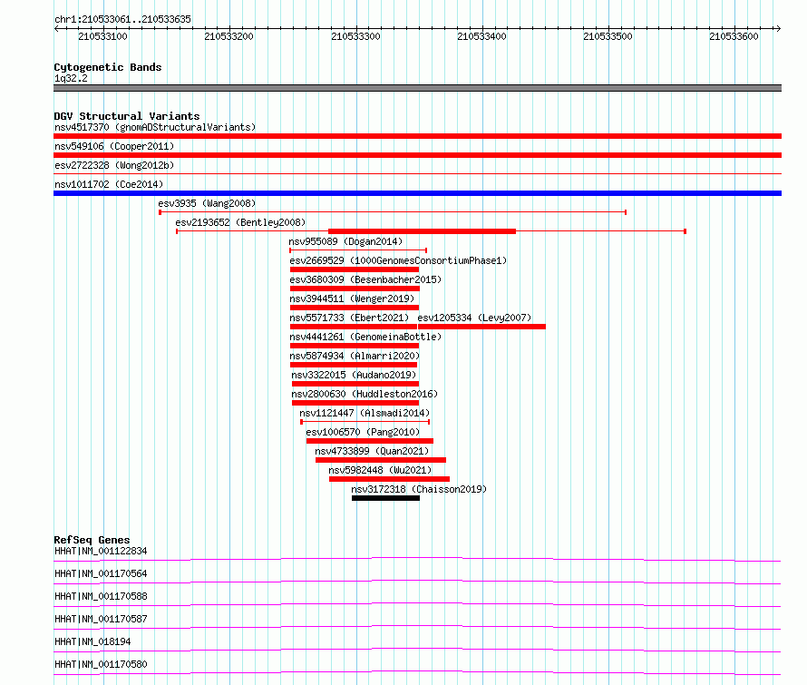Click the RefSeq Genes track heading
The image size is (807, 685).
(92, 540)
